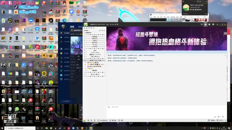The width and height of the screenshot is (232, 130).
Task: Click the Windows taskbar search box
Action: pos(20,128)
